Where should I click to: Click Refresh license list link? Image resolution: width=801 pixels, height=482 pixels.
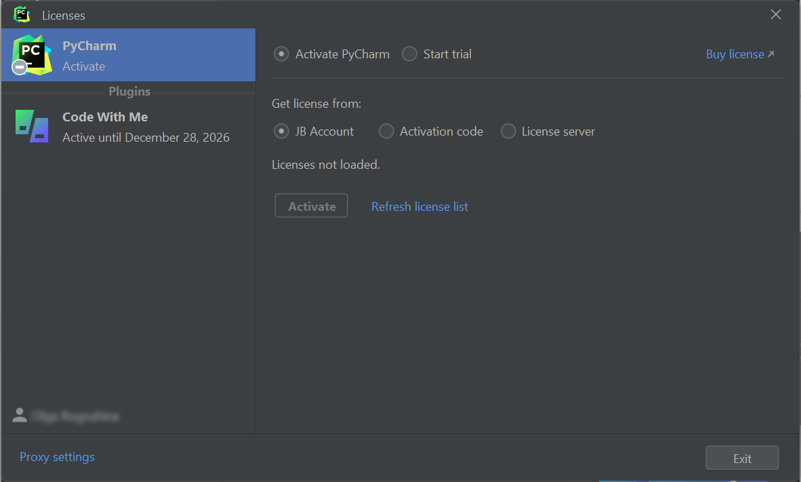(419, 207)
